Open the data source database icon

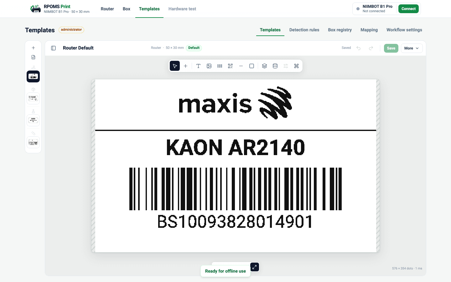275,66
